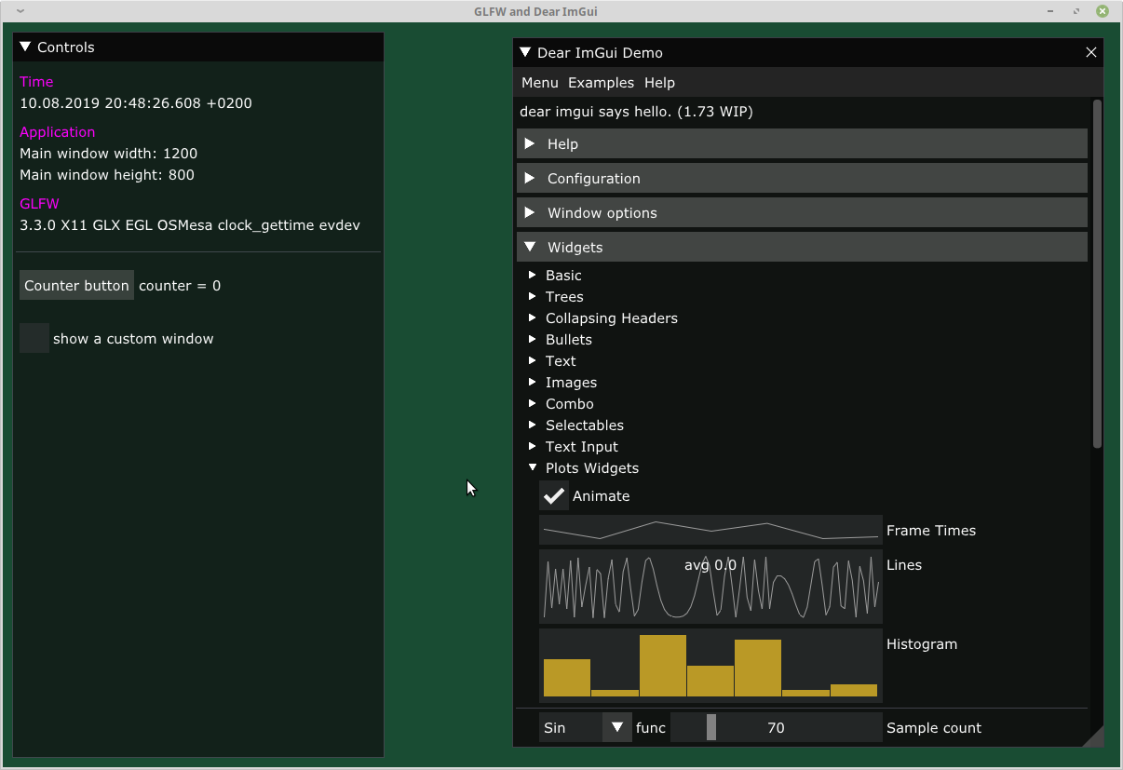
Task: Click the Sample count slider
Action: 776,727
